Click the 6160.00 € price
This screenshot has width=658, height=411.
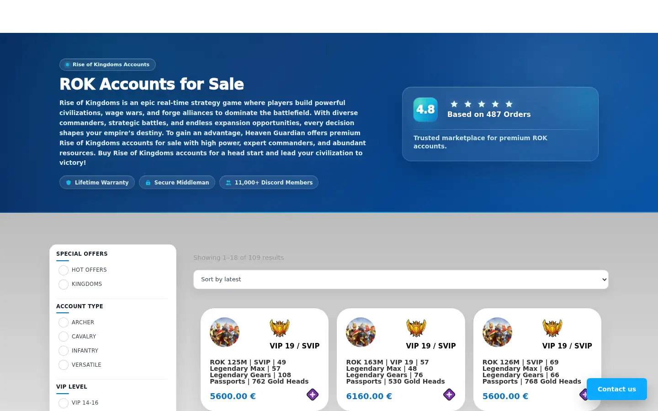pyautogui.click(x=369, y=396)
